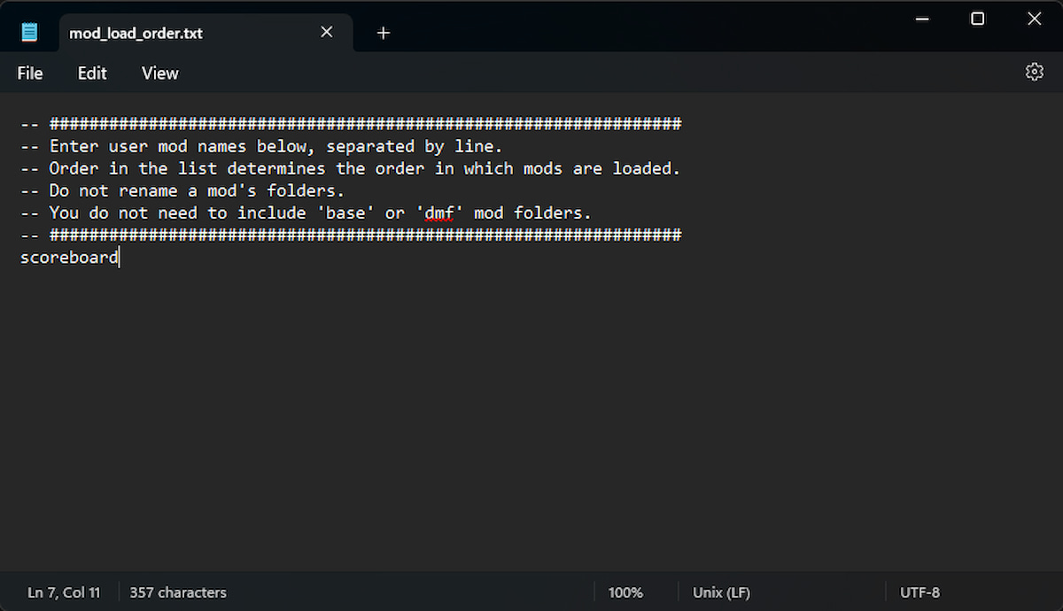Click the 100% zoom level indicator

(x=625, y=592)
